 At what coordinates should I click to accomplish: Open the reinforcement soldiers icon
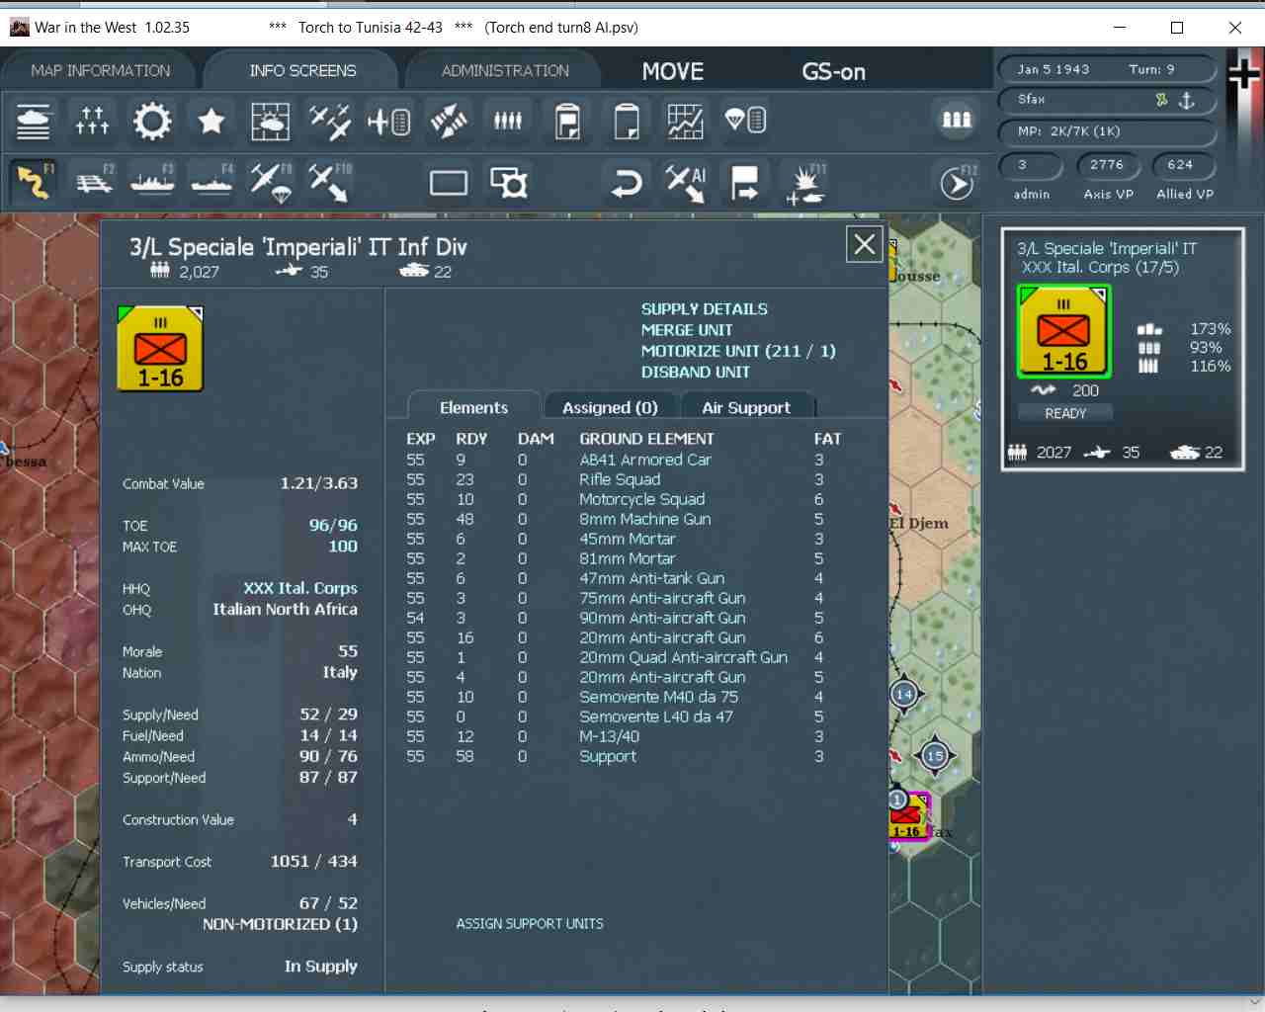coord(508,121)
